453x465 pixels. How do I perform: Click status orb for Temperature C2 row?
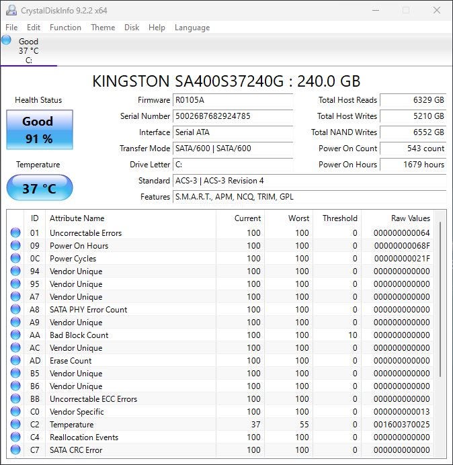15,424
